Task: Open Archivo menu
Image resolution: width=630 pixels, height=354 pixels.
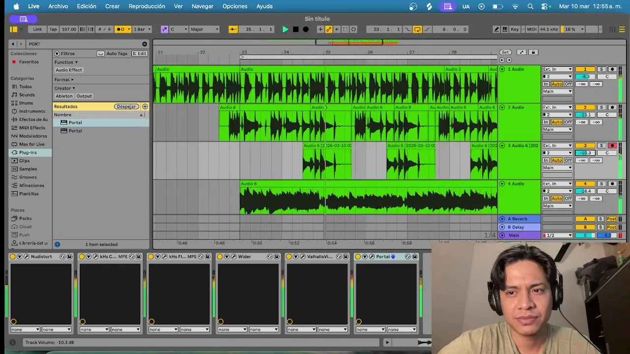Action: tap(58, 6)
